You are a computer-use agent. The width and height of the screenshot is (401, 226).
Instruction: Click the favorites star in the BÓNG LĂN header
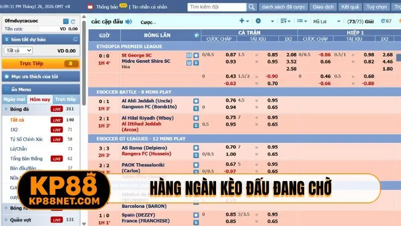point(196,35)
